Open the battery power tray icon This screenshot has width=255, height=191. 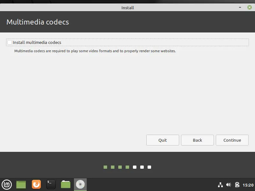click(237, 185)
